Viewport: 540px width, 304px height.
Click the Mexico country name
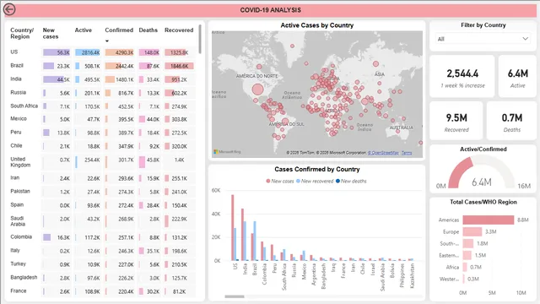[19, 118]
